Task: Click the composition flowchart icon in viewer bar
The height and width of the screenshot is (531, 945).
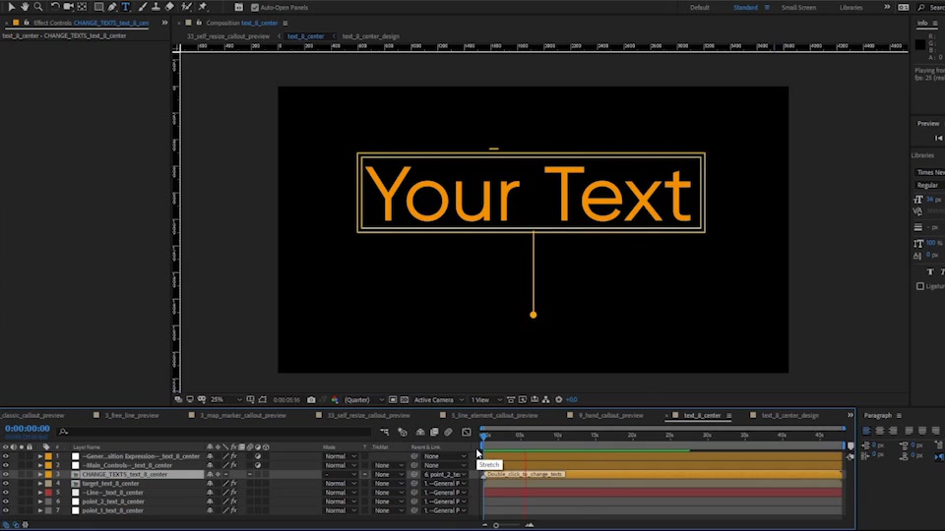Action: pyautogui.click(x=546, y=400)
